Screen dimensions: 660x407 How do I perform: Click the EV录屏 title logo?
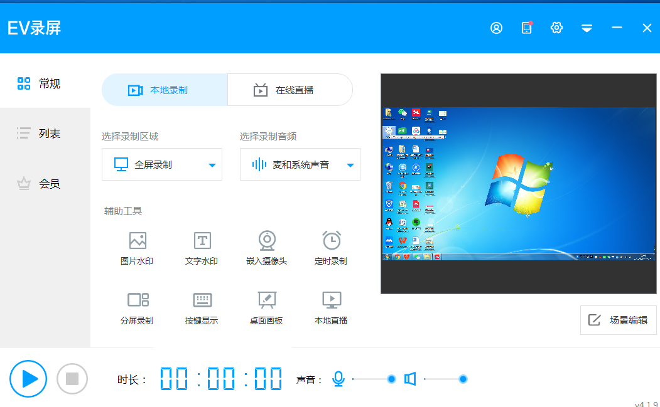[x=34, y=28]
